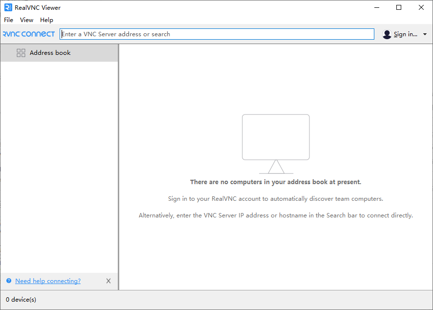Select Address book in the sidebar
The height and width of the screenshot is (310, 433).
click(x=50, y=52)
